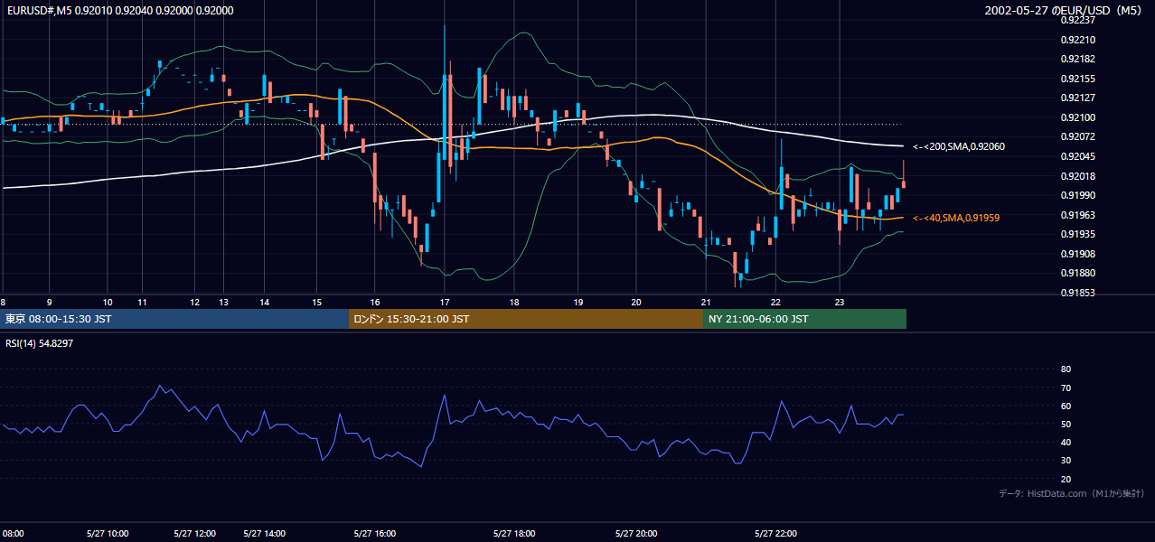Image resolution: width=1155 pixels, height=542 pixels.
Task: Click the 5/27 12:00 time label
Action: [x=195, y=534]
